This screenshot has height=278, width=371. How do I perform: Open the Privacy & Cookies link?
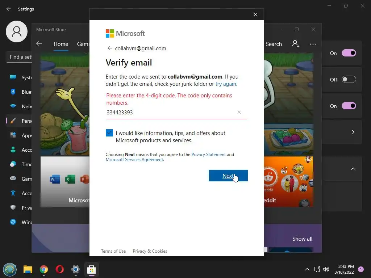[150, 251]
